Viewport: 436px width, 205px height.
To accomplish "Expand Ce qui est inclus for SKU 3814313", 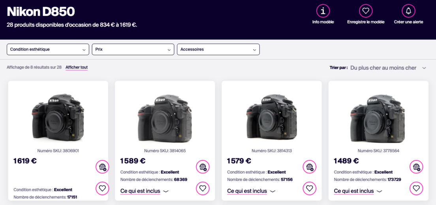I will (x=251, y=191).
